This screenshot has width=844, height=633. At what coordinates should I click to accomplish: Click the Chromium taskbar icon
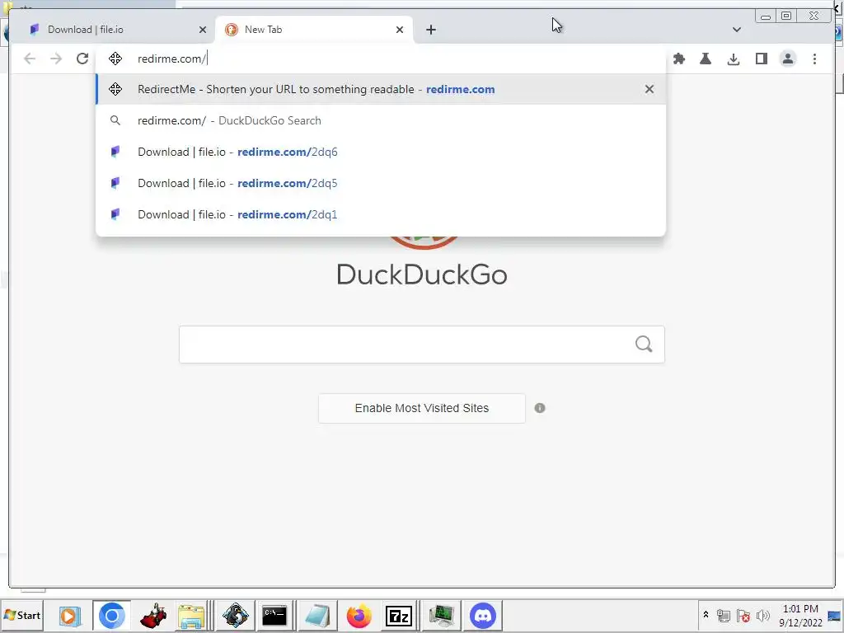[x=111, y=615]
